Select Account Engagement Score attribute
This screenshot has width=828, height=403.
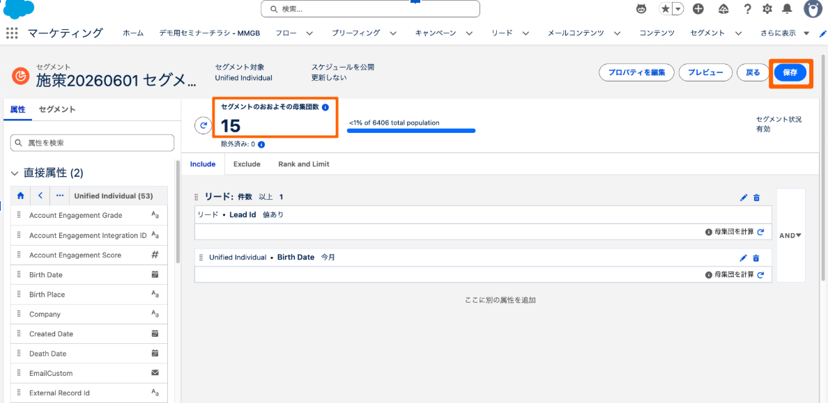[89, 255]
